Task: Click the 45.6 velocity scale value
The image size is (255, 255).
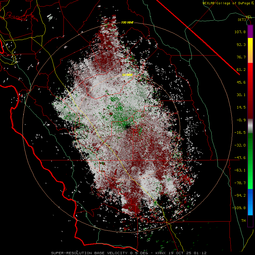Action: (241, 82)
